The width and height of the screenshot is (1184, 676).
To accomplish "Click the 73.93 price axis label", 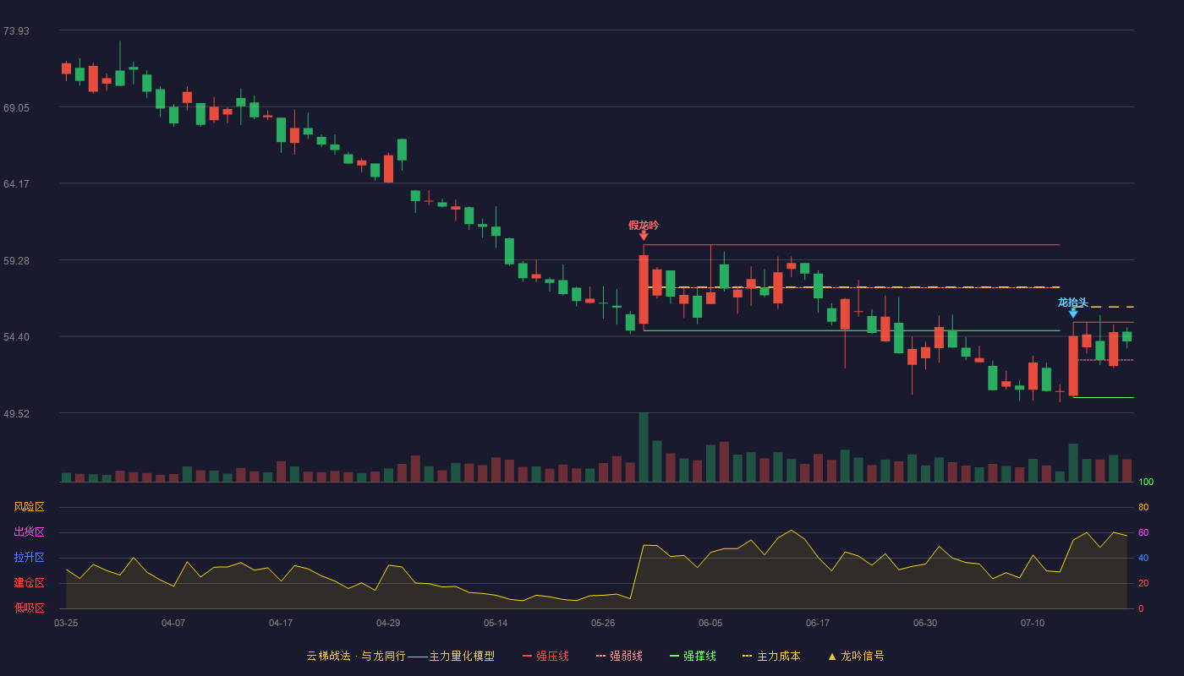I will coord(16,31).
